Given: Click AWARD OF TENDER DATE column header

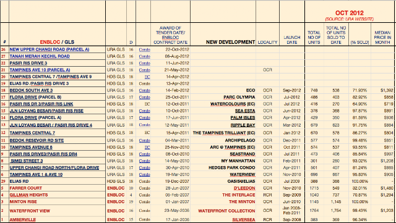Looking at the screenshot, I should (x=171, y=35).
